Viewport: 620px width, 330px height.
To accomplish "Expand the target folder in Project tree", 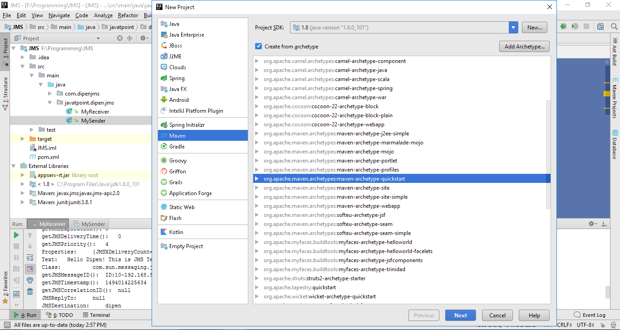I will pyautogui.click(x=23, y=139).
